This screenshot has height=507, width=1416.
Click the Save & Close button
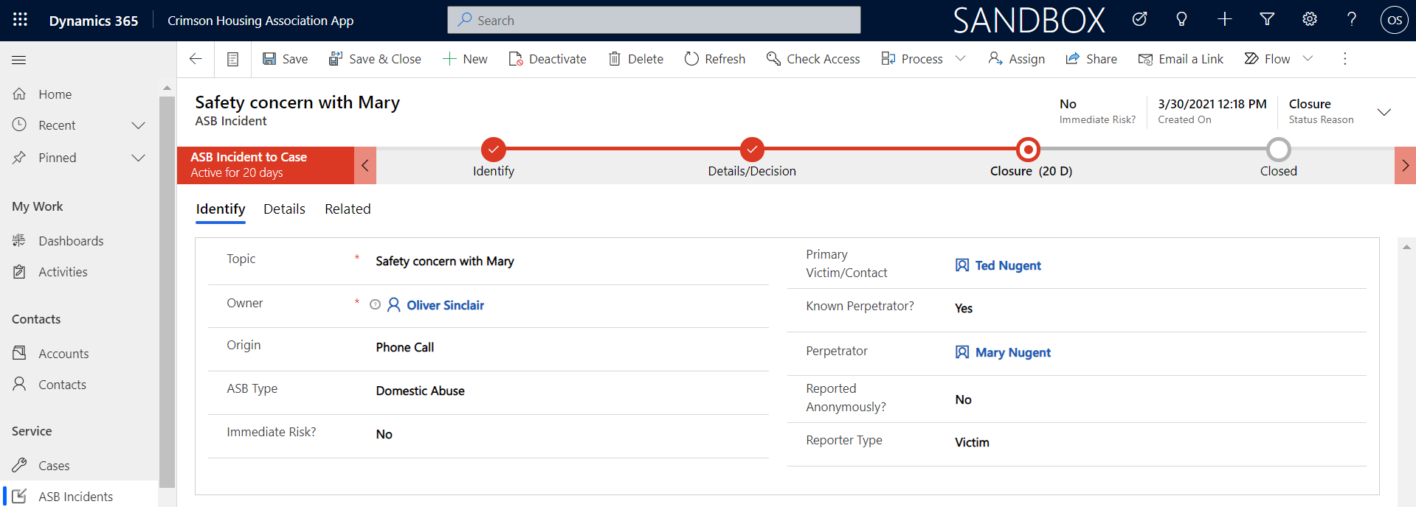[x=375, y=59]
